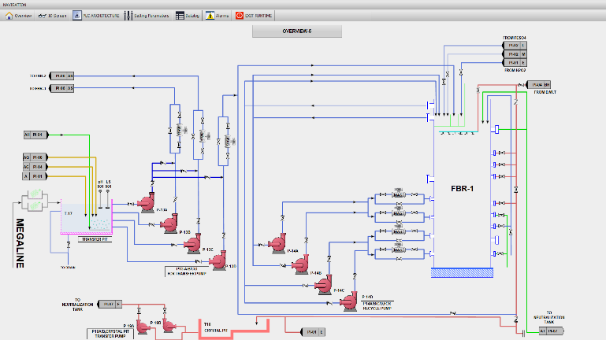Select pump P-13B icon
The image size is (606, 340).
[x=169, y=225]
